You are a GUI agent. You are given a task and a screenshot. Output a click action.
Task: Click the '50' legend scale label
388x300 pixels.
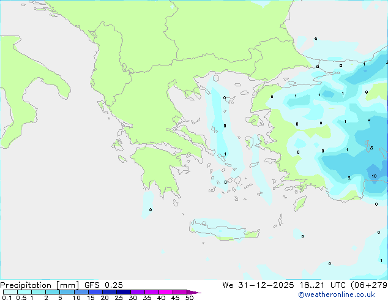[x=190, y=298]
